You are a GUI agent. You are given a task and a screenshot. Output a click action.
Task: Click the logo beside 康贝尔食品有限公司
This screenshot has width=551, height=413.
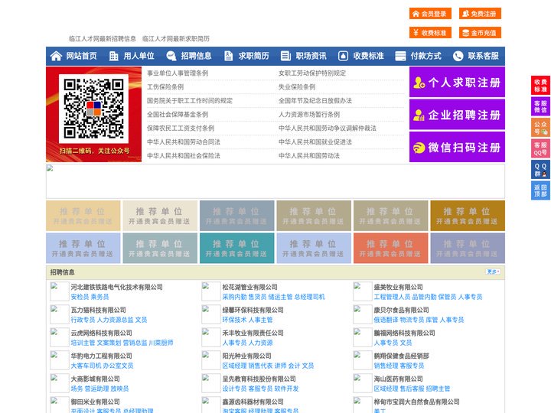tap(362, 314)
